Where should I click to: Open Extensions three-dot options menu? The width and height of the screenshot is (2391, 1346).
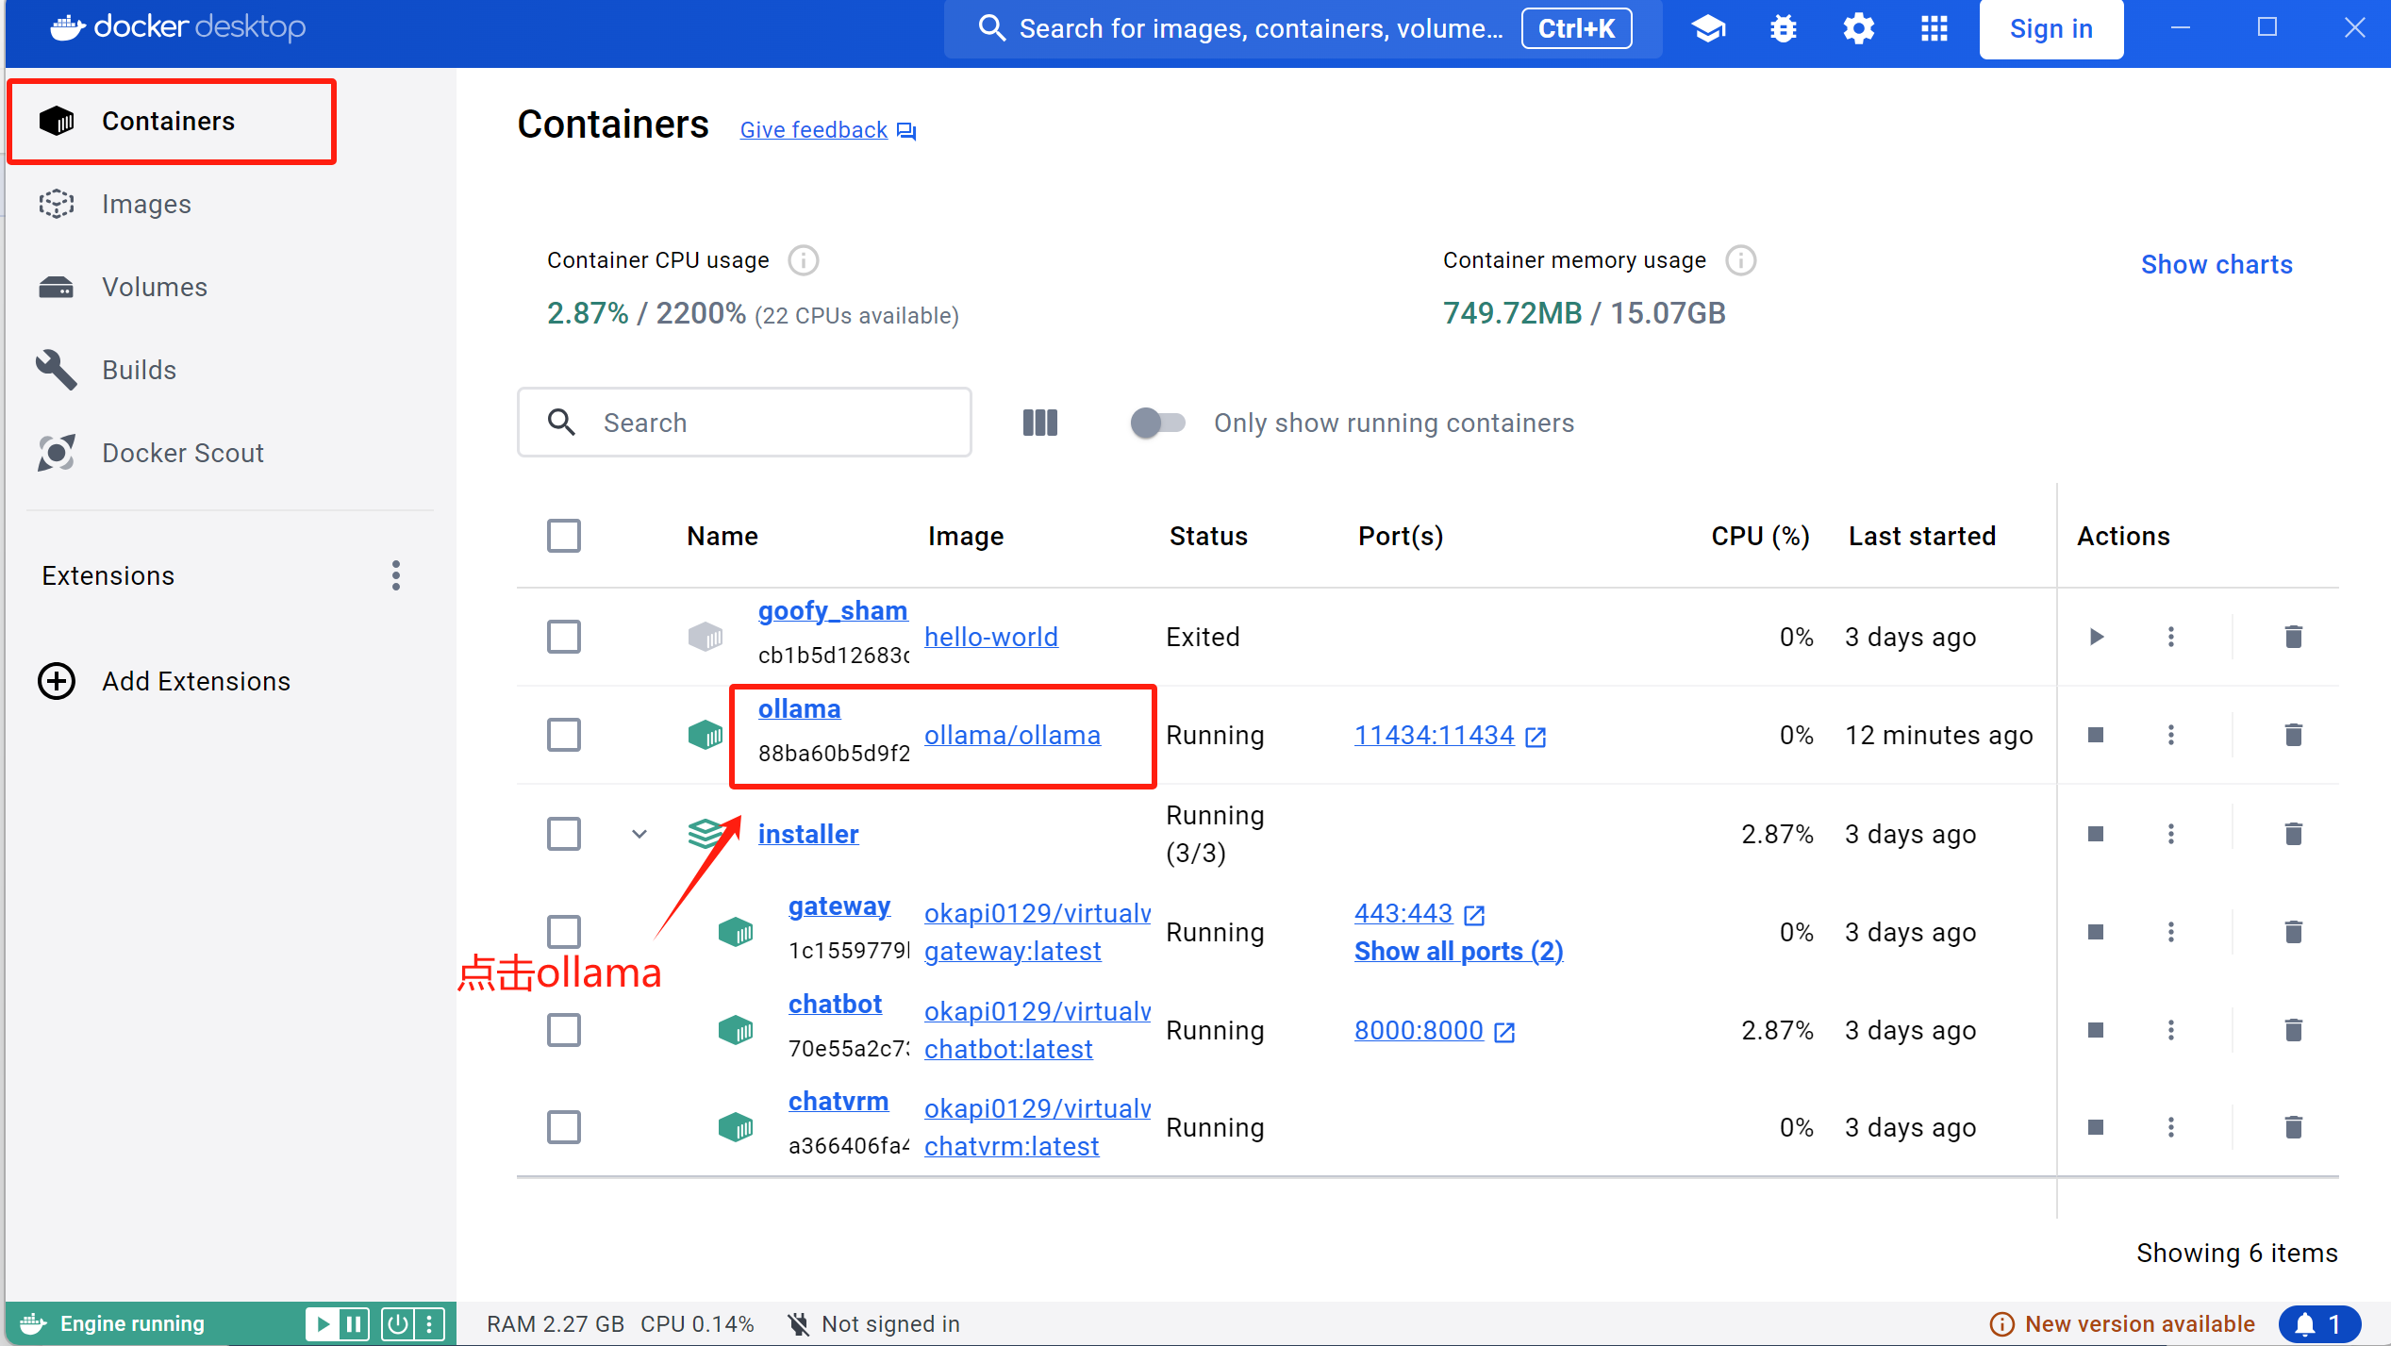pyautogui.click(x=396, y=575)
